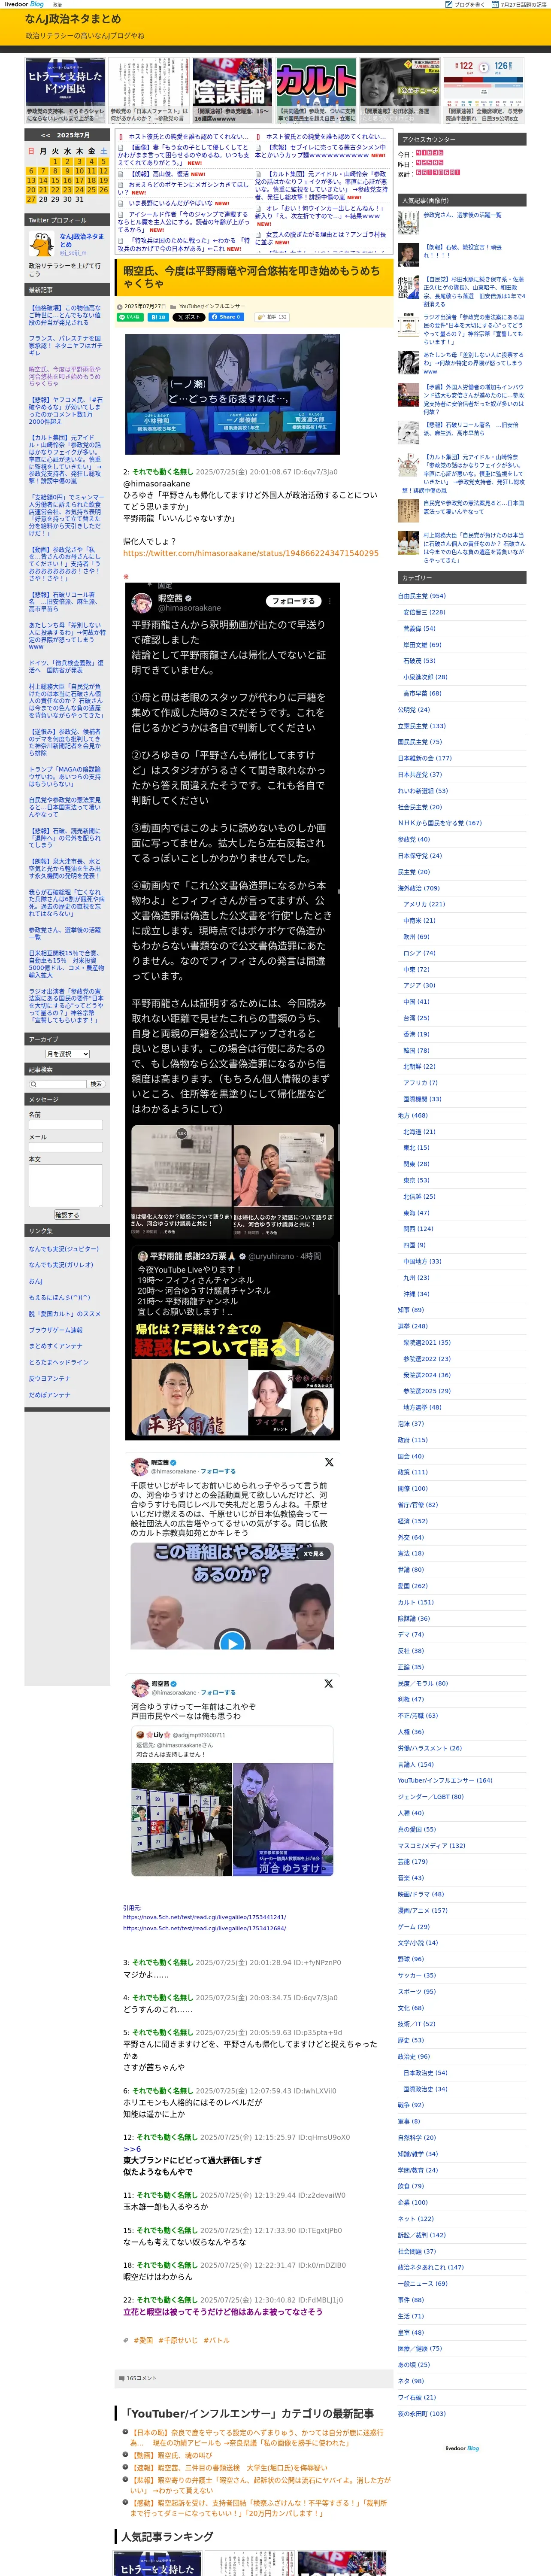Click the Hatena bookmark B! button

pos(158,317)
